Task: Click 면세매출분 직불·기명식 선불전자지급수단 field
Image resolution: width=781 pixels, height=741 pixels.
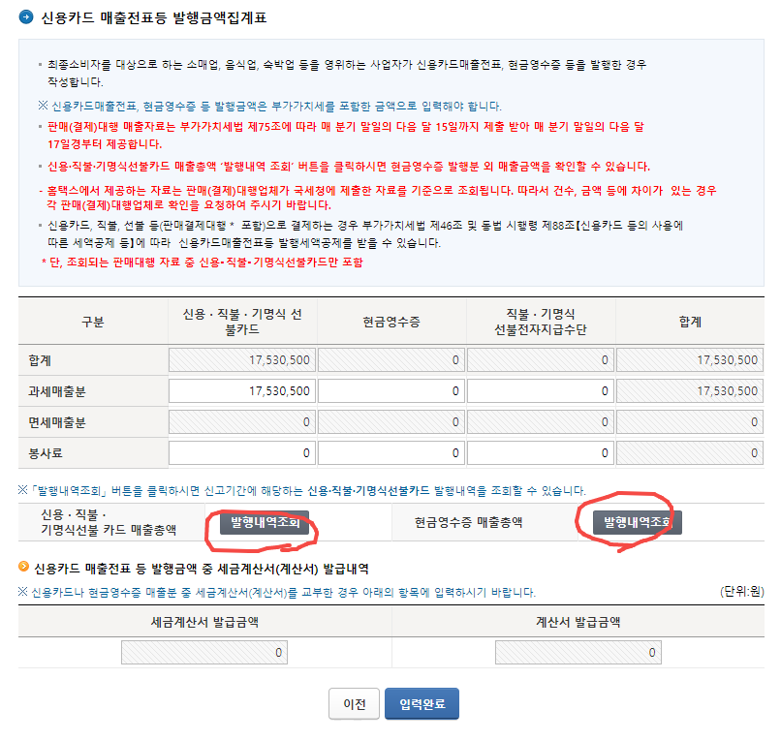Action: pyautogui.click(x=541, y=422)
